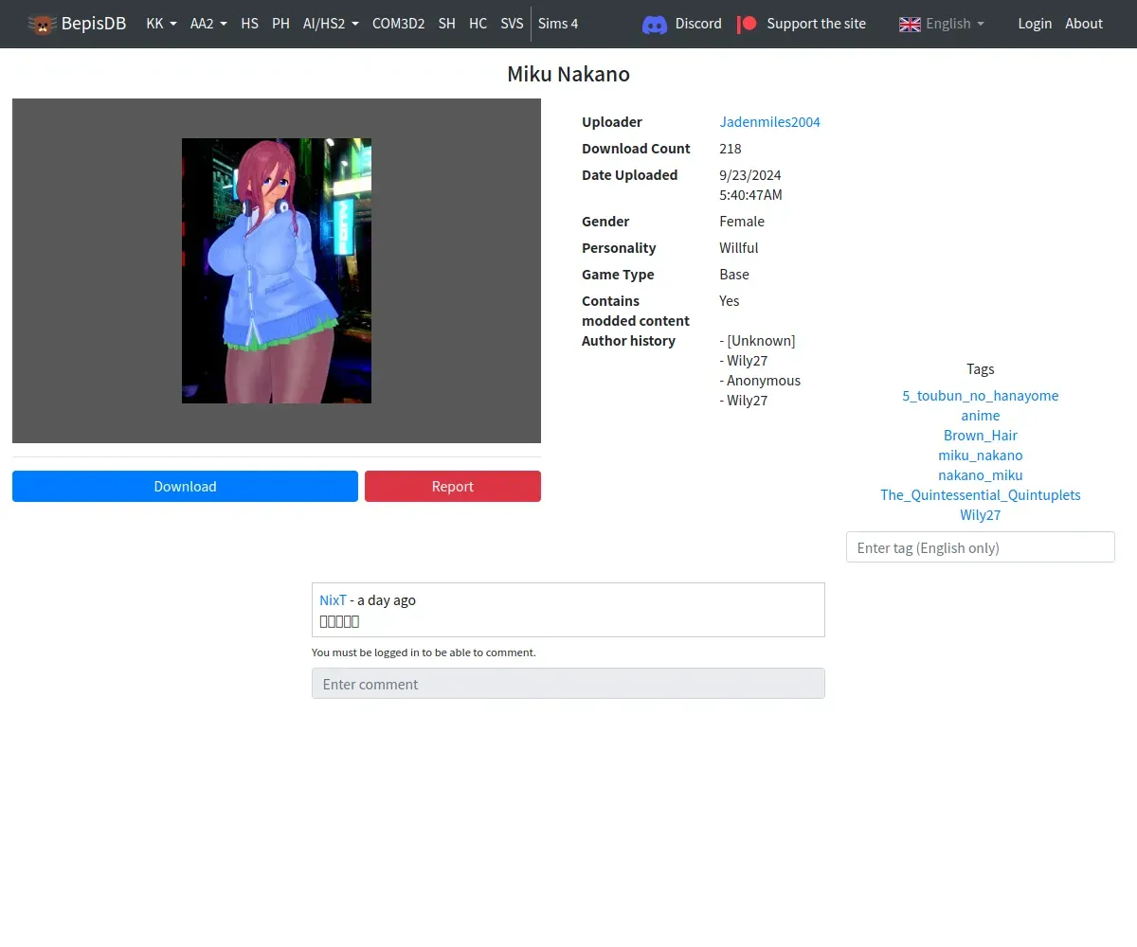Select the anime tag
1137x947 pixels.
pyautogui.click(x=981, y=416)
